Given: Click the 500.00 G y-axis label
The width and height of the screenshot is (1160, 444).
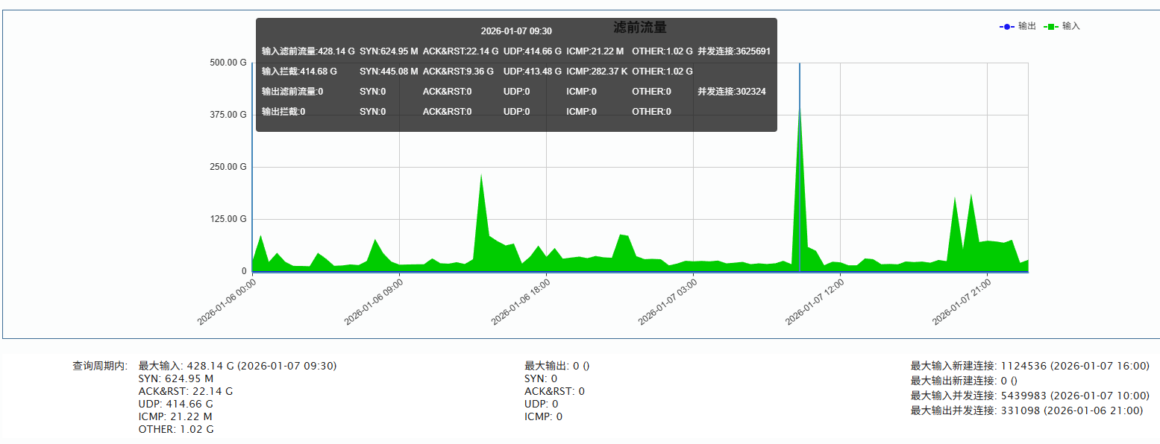Looking at the screenshot, I should click(228, 63).
